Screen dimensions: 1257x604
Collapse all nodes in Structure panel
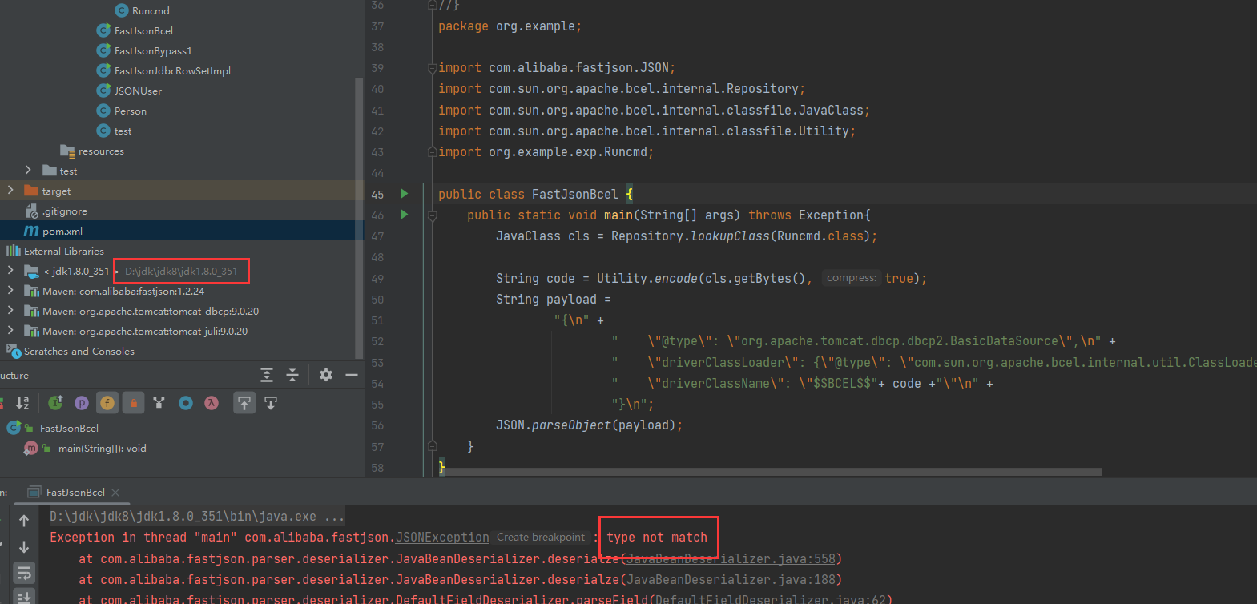(292, 375)
